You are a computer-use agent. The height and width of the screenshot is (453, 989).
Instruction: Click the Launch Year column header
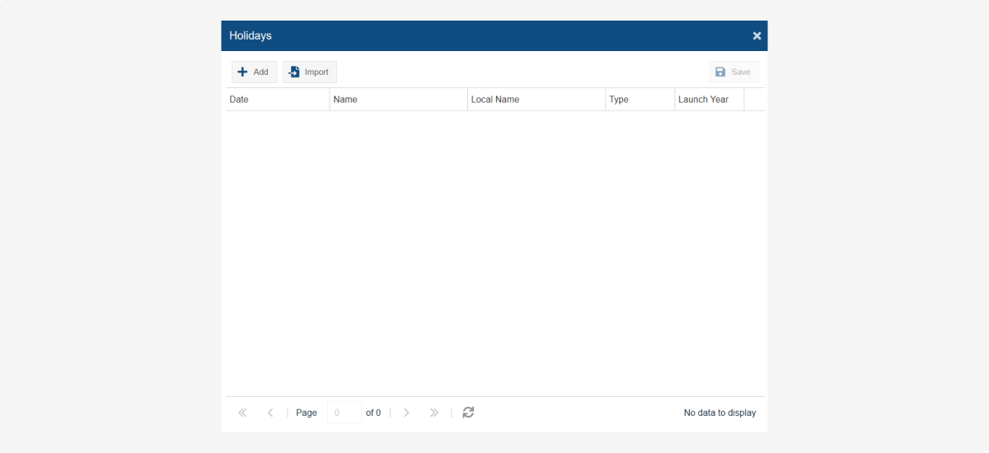pos(708,100)
